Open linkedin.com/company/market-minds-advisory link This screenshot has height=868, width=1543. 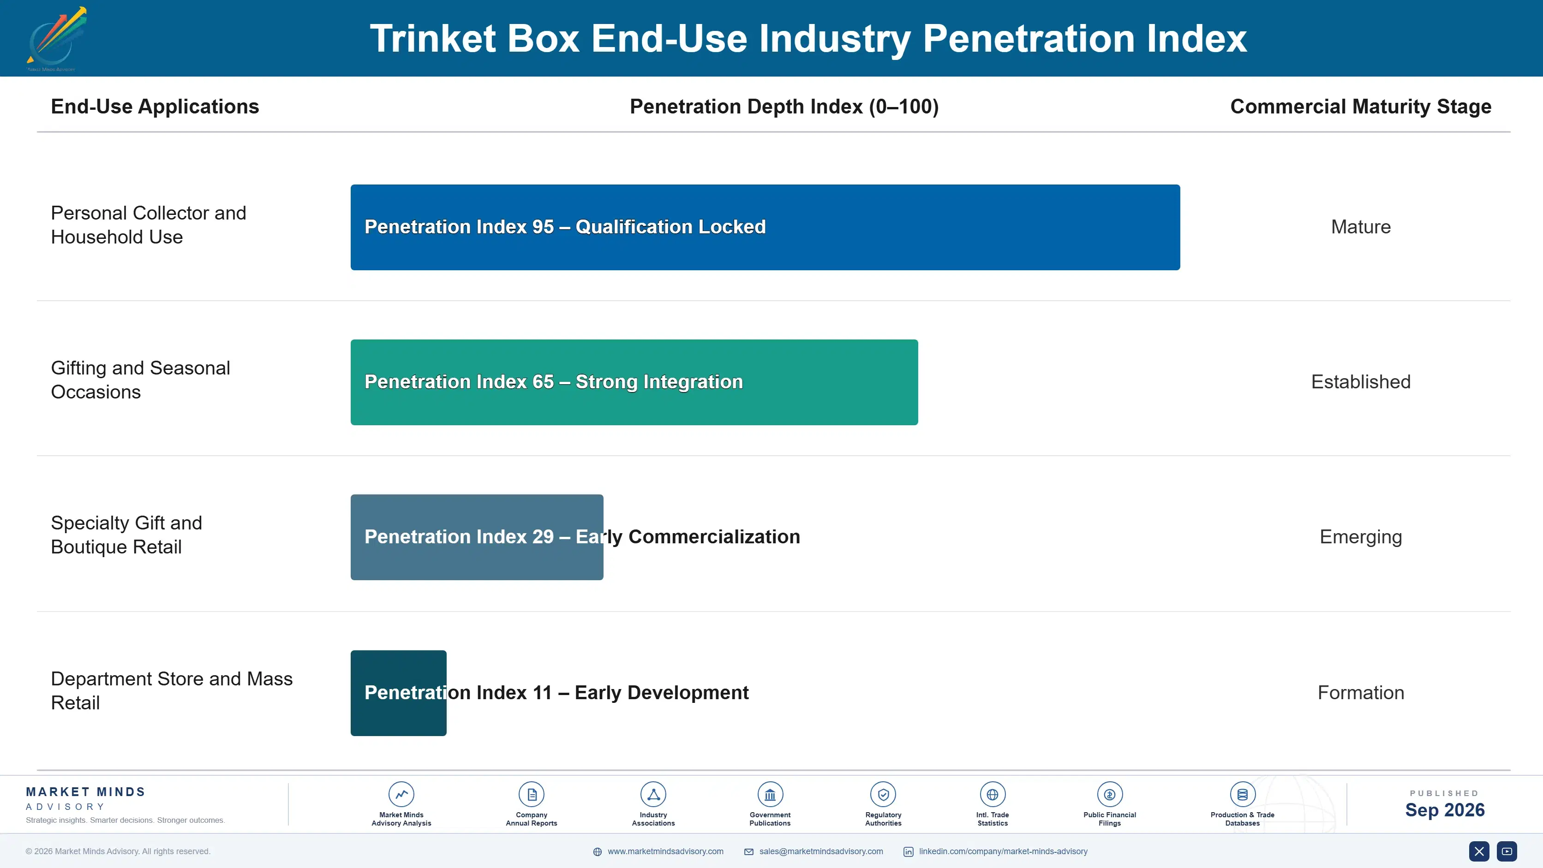click(x=1003, y=851)
